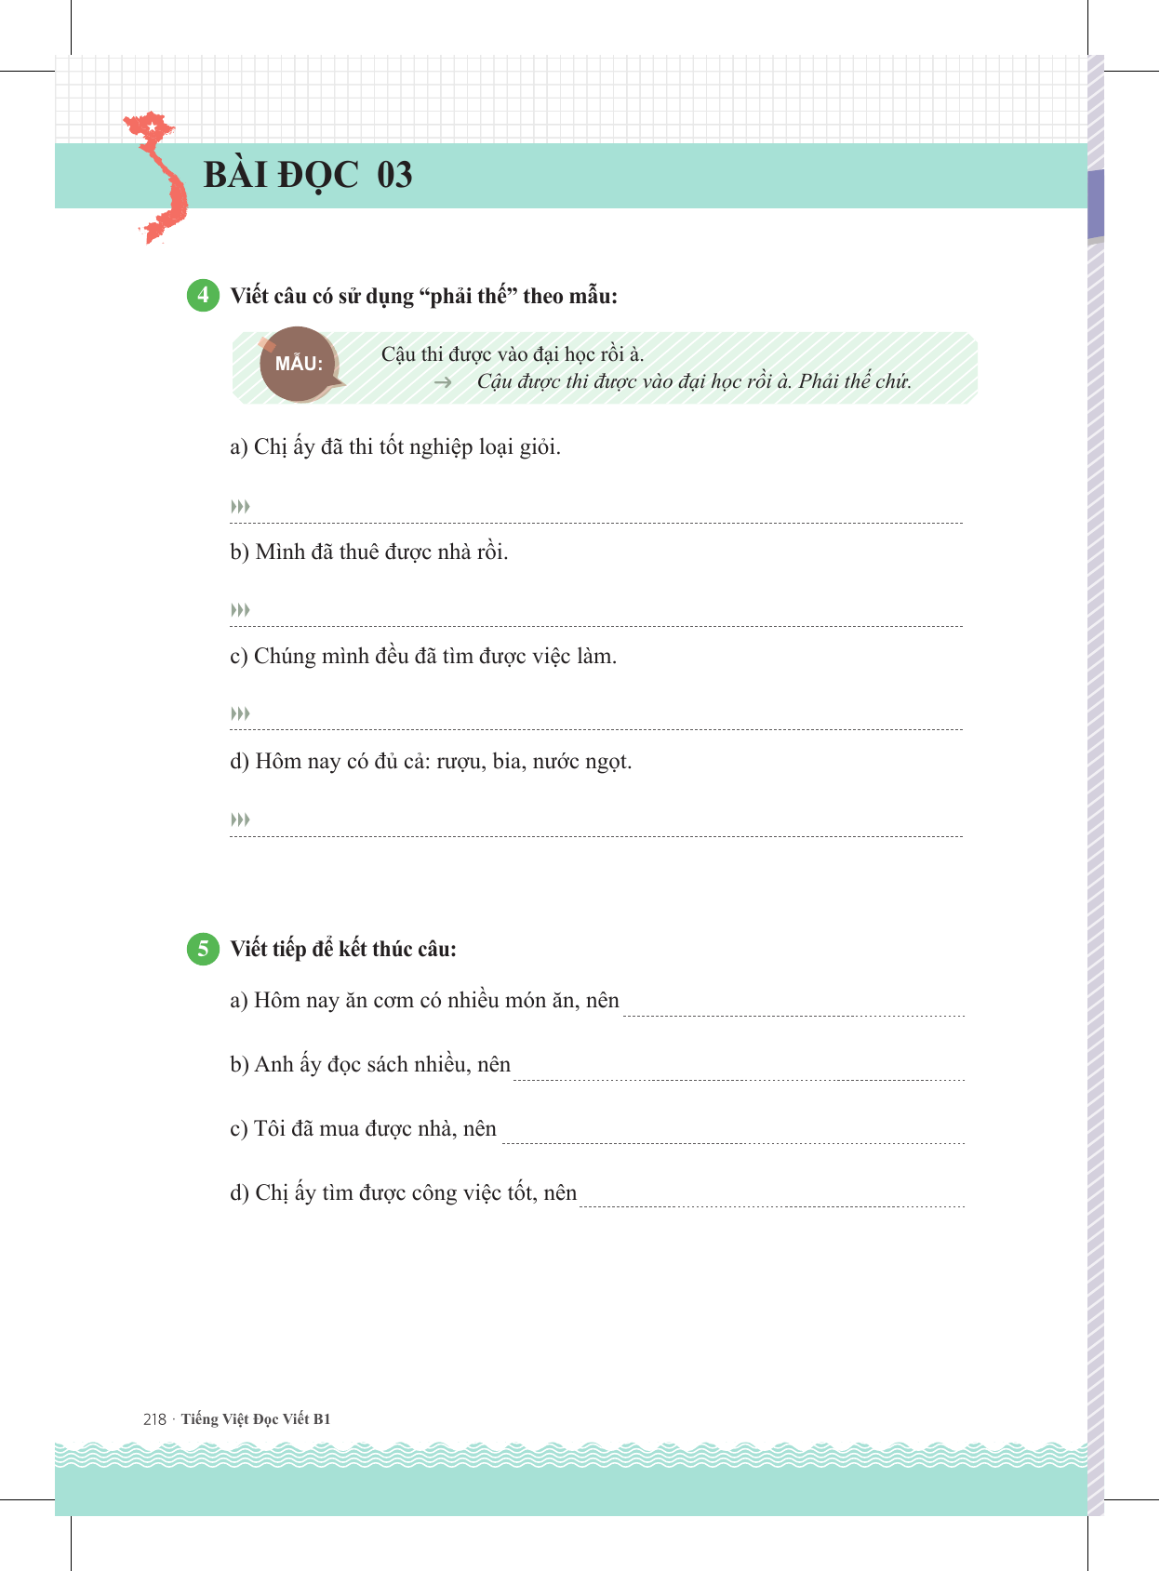Viewport: 1160px width, 1571px height.
Task: Click the italic 'Phải thế chứ' sample sentence
Action: coord(694,381)
